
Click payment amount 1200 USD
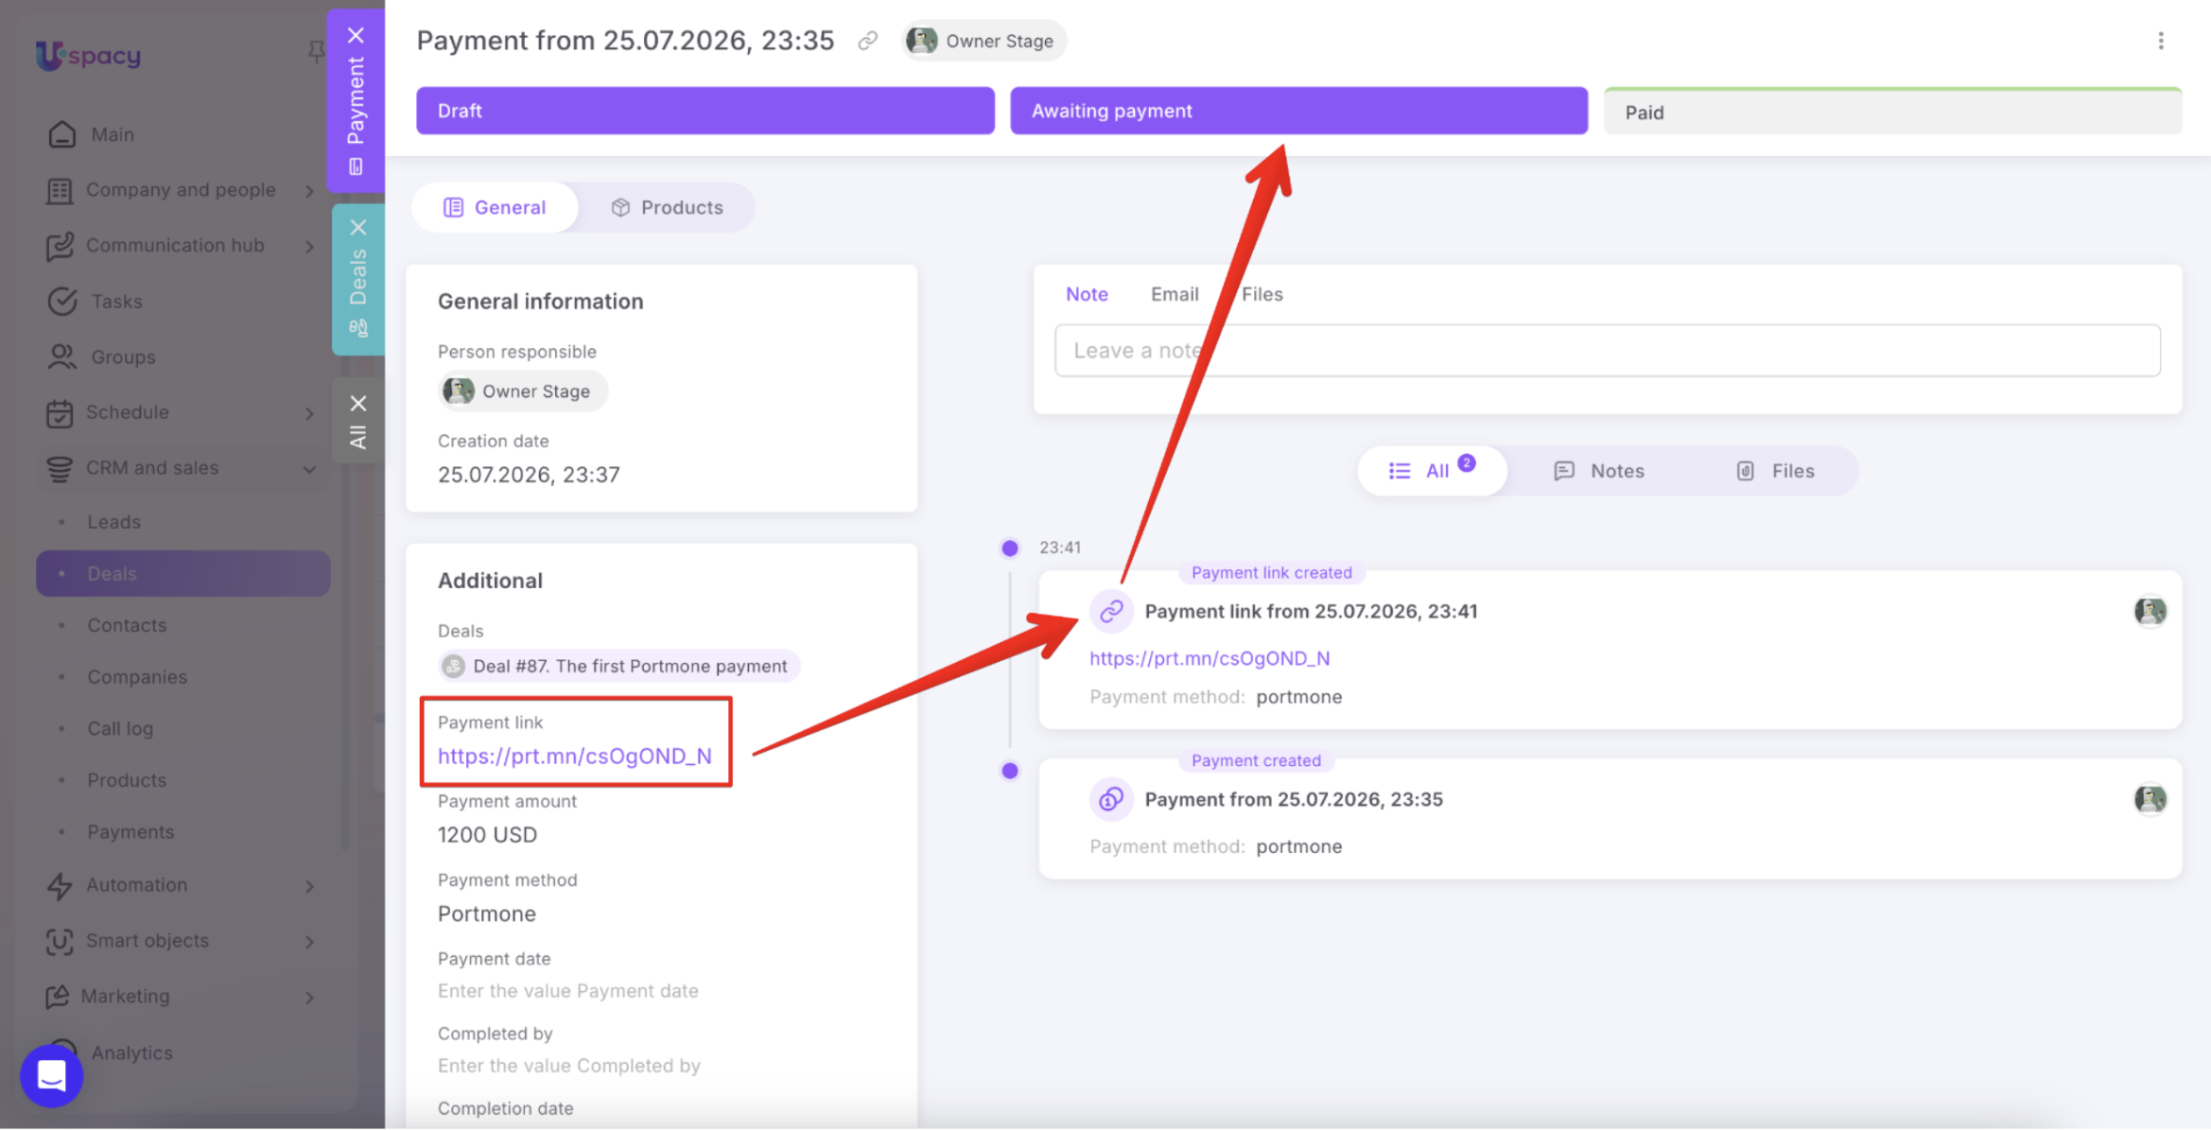click(x=487, y=836)
